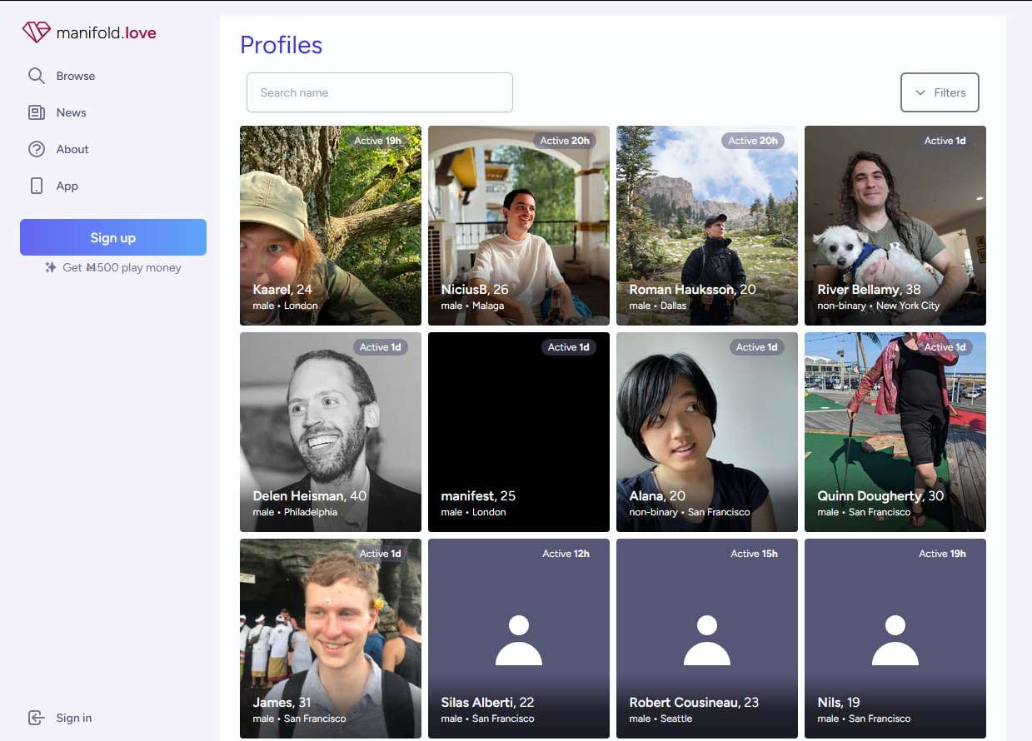Click 'Active 20h' badge on NiciusB
The height and width of the screenshot is (741, 1032).
(565, 141)
